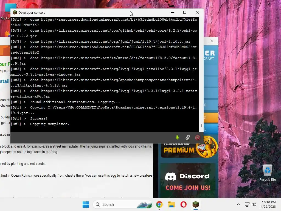
Task: Open Google Chrome from the taskbar
Action: (159, 204)
